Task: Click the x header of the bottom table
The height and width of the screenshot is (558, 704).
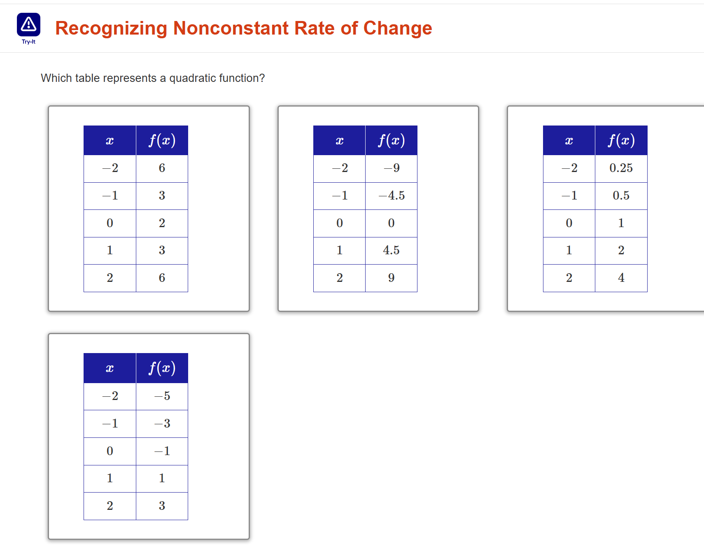Action: tap(110, 368)
